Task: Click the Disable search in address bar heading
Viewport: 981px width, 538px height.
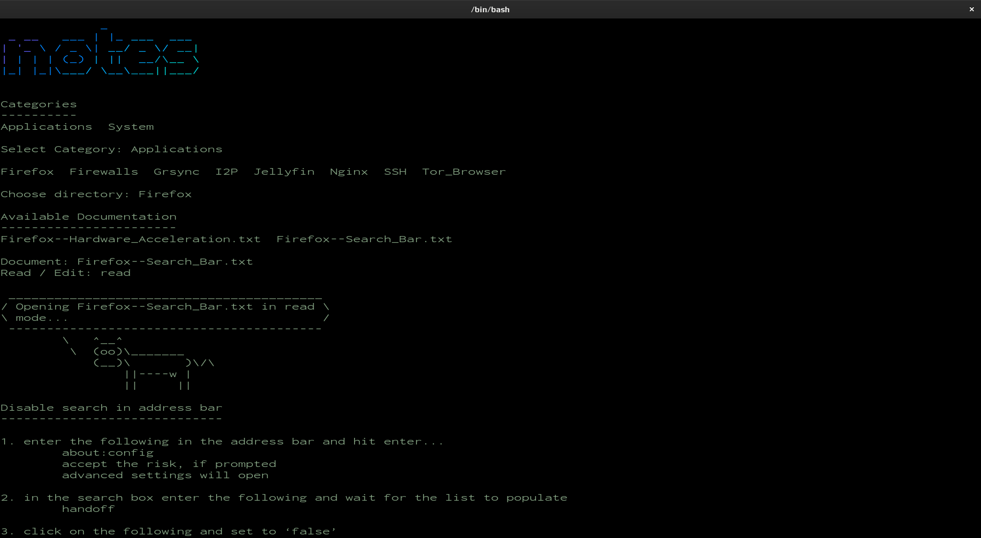Action: click(x=111, y=408)
